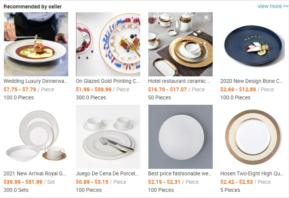Screen dimensions: 289x198
Task: Click the $39.99 - $51.99 set price
Action: [23, 182]
